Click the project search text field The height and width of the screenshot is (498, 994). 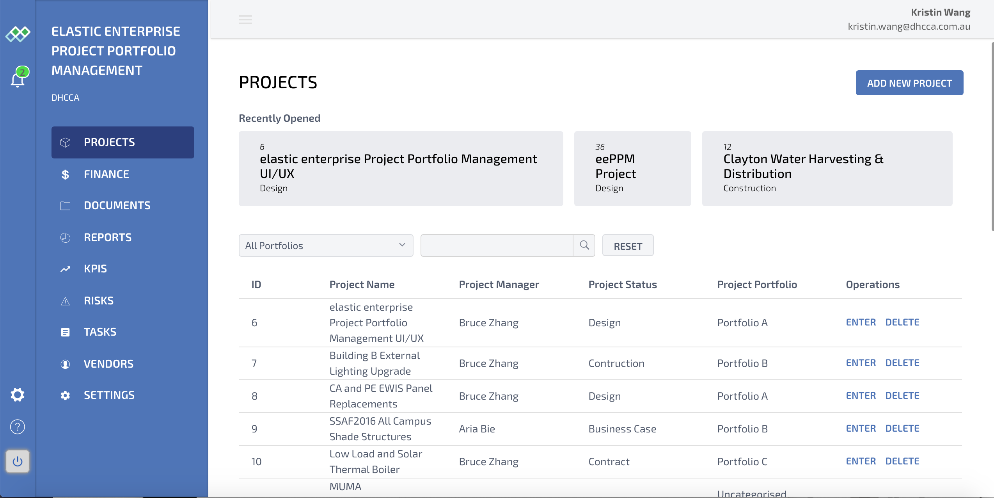496,245
